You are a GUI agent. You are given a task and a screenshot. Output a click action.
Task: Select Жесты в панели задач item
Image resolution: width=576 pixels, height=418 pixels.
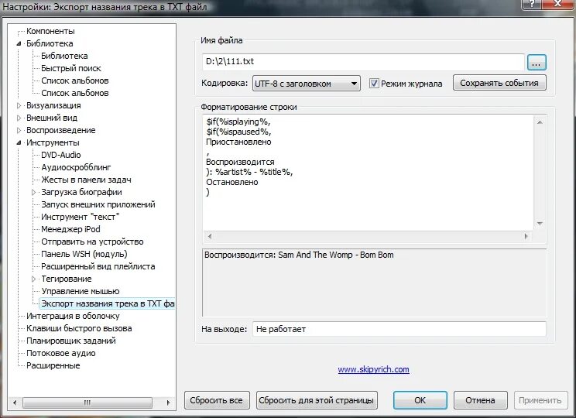(86, 180)
